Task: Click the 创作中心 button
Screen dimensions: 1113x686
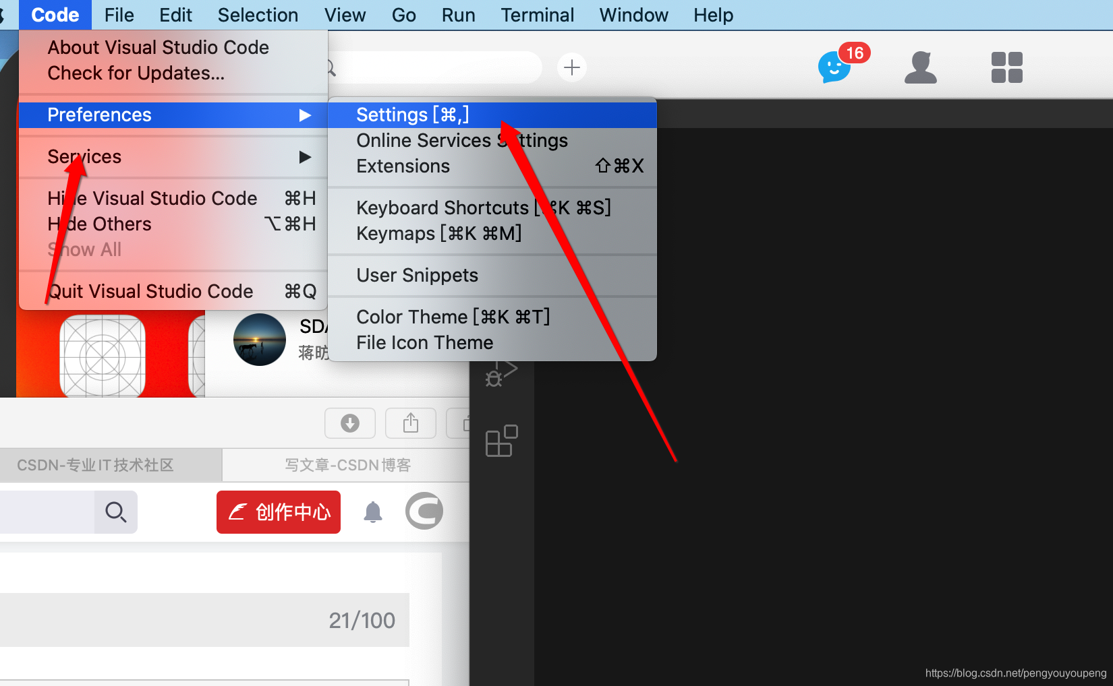Action: (279, 512)
